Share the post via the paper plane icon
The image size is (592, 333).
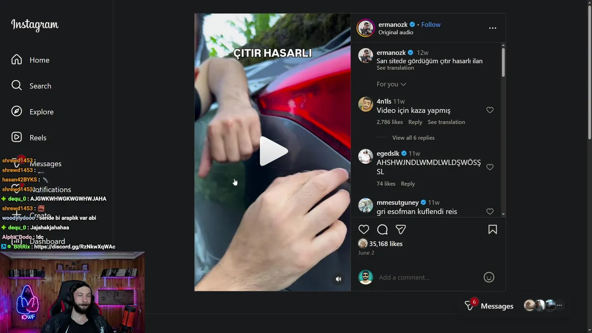click(401, 229)
